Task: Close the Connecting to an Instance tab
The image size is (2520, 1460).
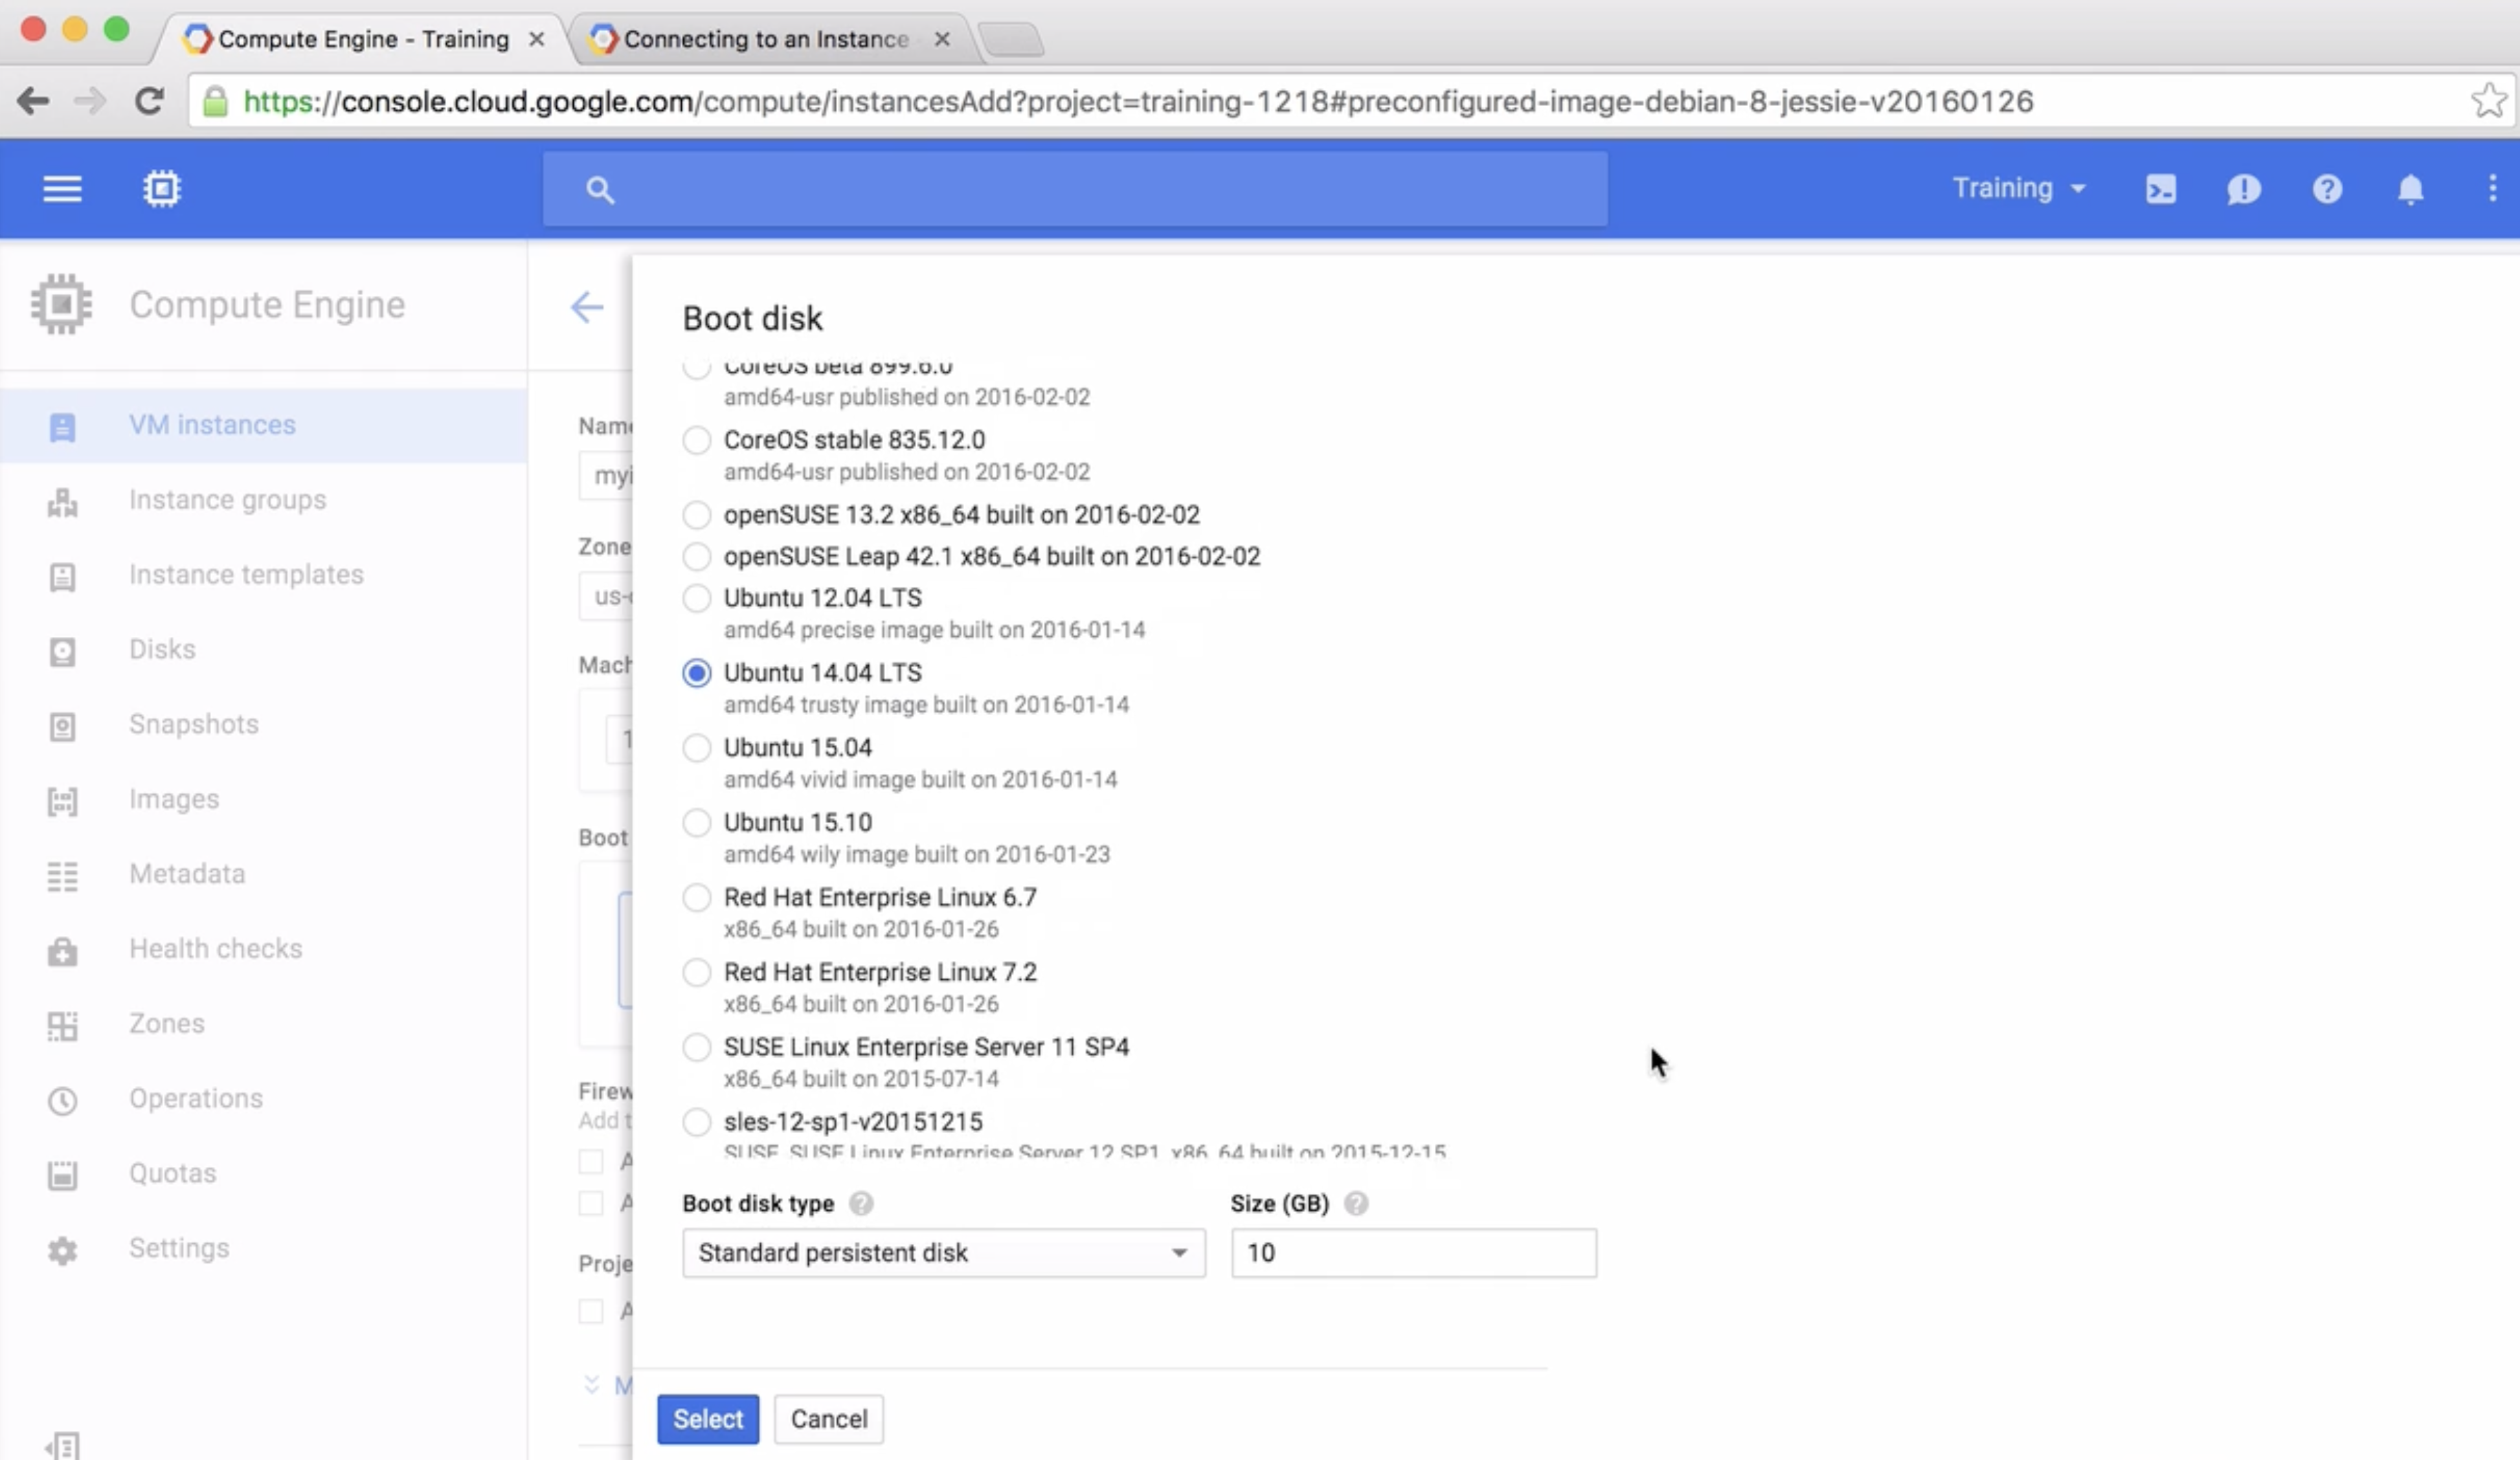Action: coord(941,39)
